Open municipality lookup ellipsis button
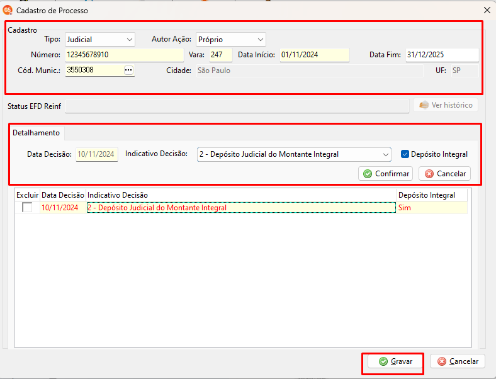Screen dimensions: 496x379 [128, 71]
